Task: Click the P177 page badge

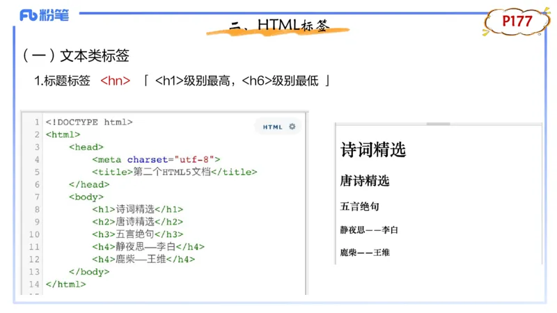Action: click(x=517, y=22)
